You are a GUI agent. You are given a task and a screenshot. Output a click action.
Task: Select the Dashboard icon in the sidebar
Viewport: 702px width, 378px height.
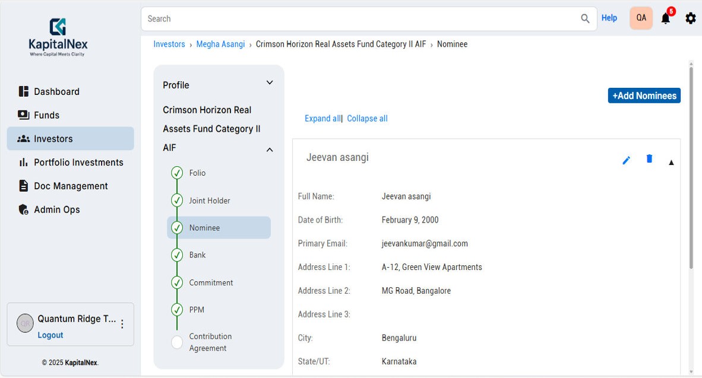24,91
